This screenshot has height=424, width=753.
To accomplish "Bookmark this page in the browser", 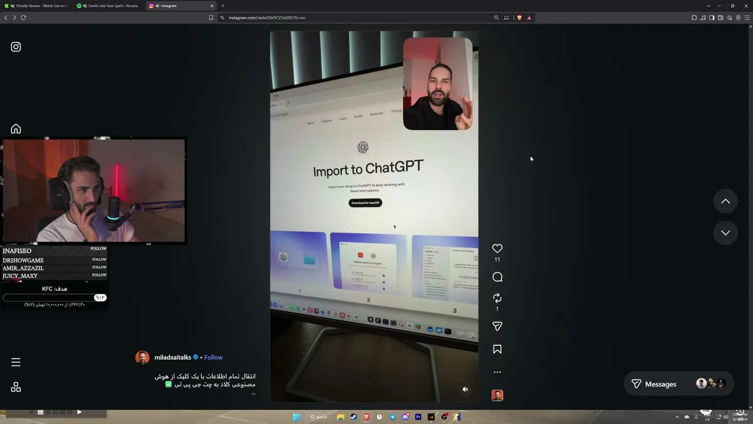I will click(211, 18).
